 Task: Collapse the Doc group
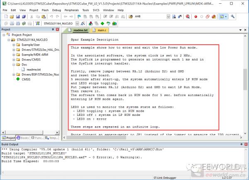point(14,65)
